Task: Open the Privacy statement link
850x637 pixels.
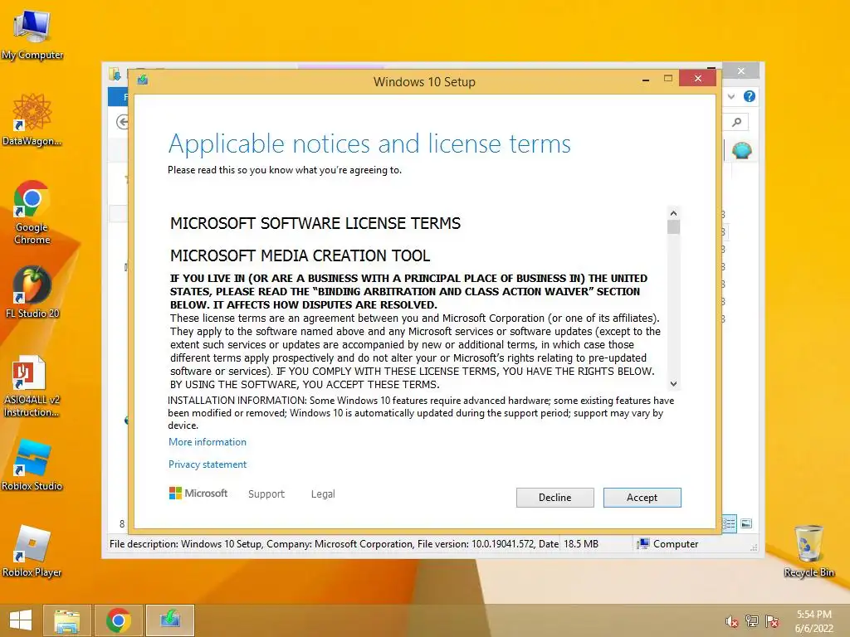Action: pos(207,464)
